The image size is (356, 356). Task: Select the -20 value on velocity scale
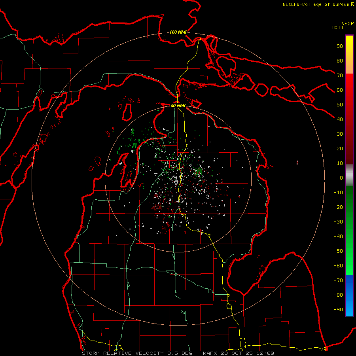pos(338,207)
